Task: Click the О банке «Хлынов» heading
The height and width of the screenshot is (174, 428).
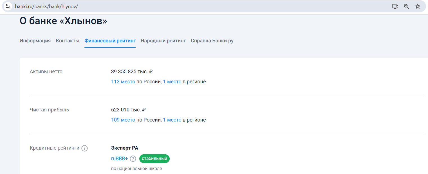Action: [63, 21]
